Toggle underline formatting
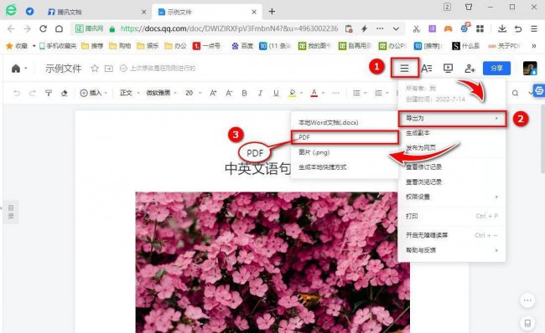The image size is (545, 333). coord(276,93)
